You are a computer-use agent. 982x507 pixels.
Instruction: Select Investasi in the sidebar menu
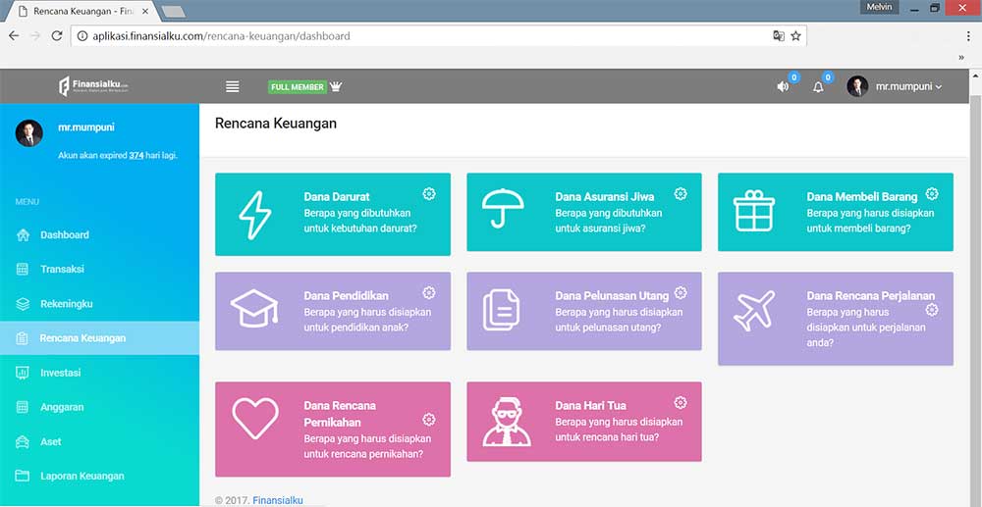60,373
